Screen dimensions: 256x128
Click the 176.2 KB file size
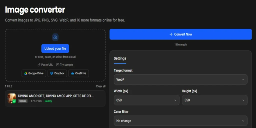(36, 101)
